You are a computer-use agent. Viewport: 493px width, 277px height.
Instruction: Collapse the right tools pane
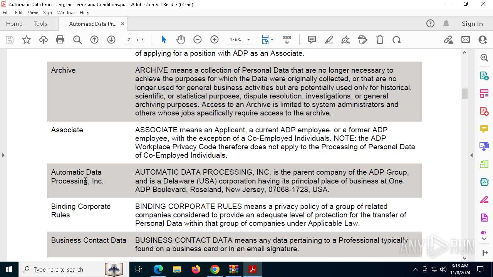[471, 155]
